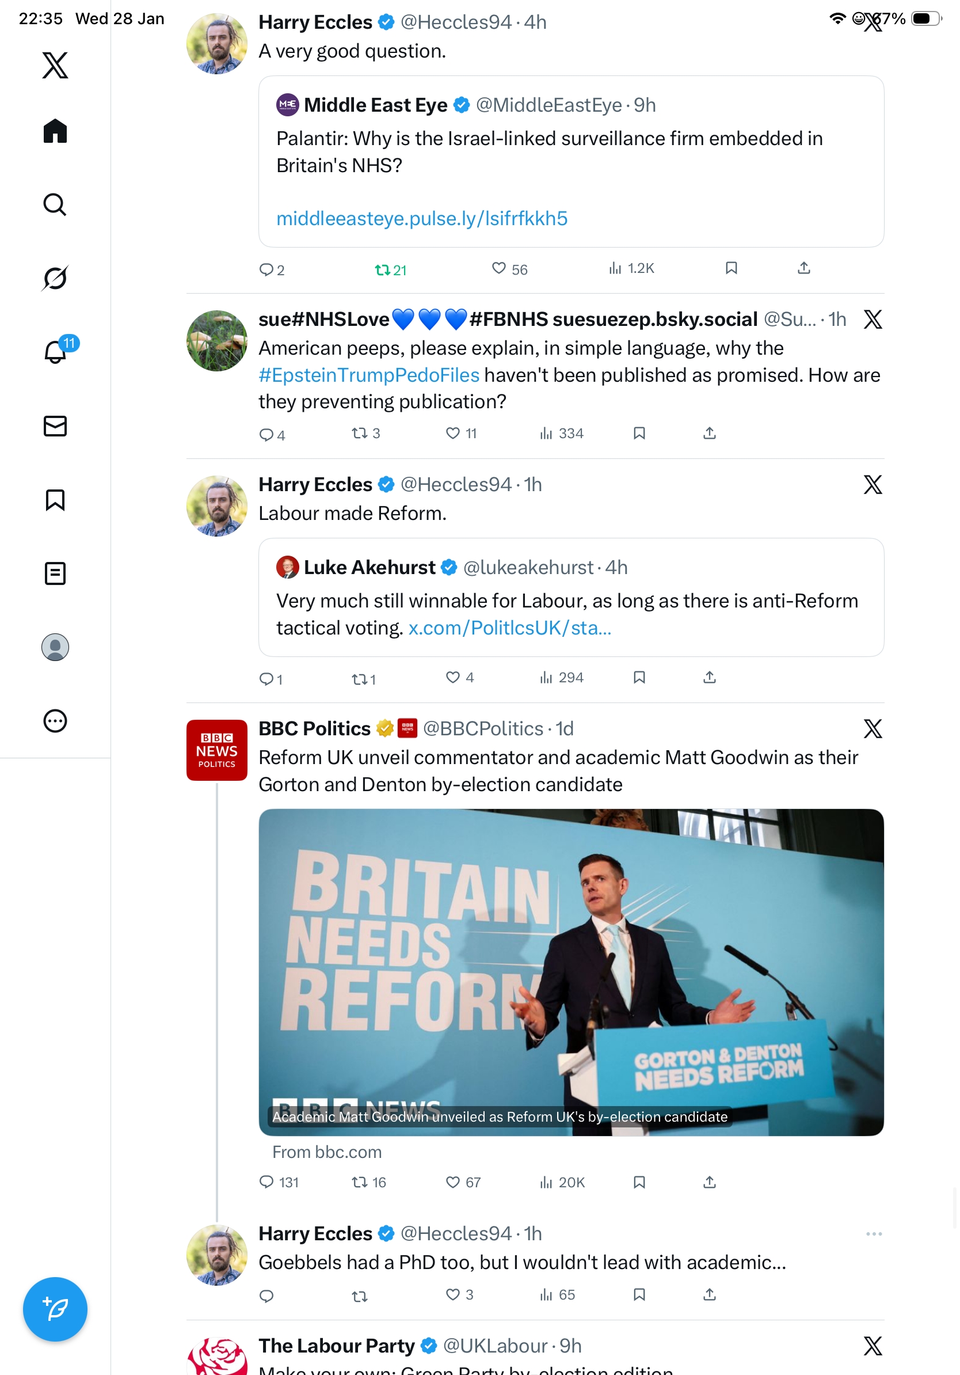Open the Lists icon in sidebar
The height and width of the screenshot is (1375, 960).
coord(55,573)
